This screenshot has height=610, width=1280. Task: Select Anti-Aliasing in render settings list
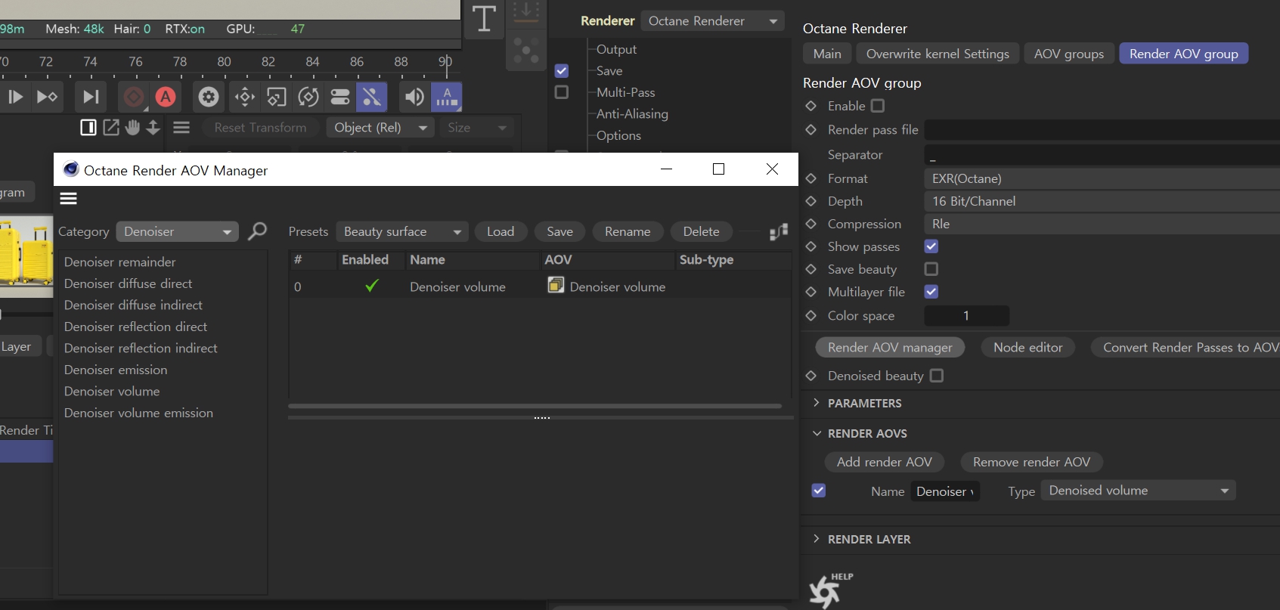coord(632,113)
